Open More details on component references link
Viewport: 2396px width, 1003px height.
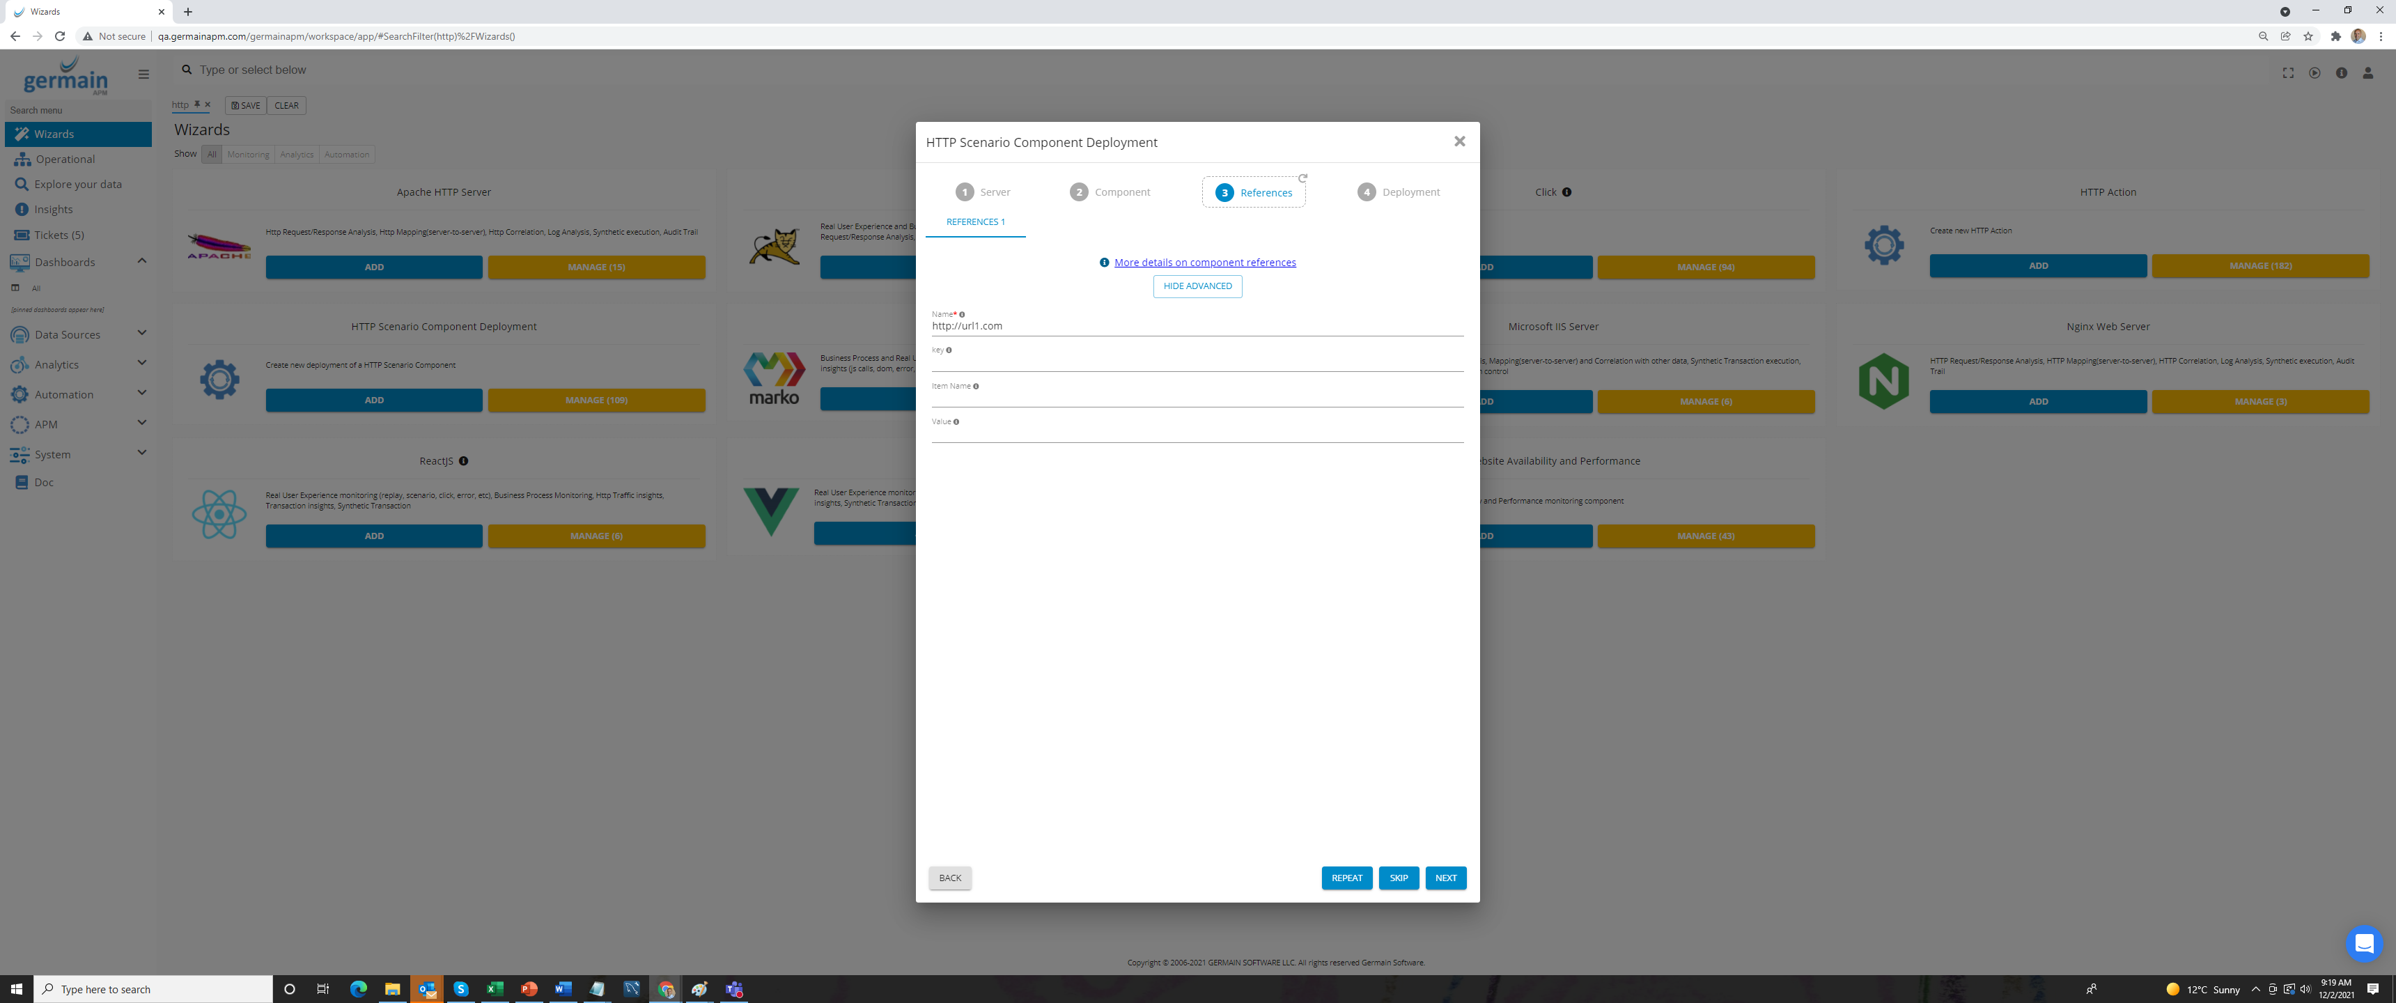[x=1204, y=263]
